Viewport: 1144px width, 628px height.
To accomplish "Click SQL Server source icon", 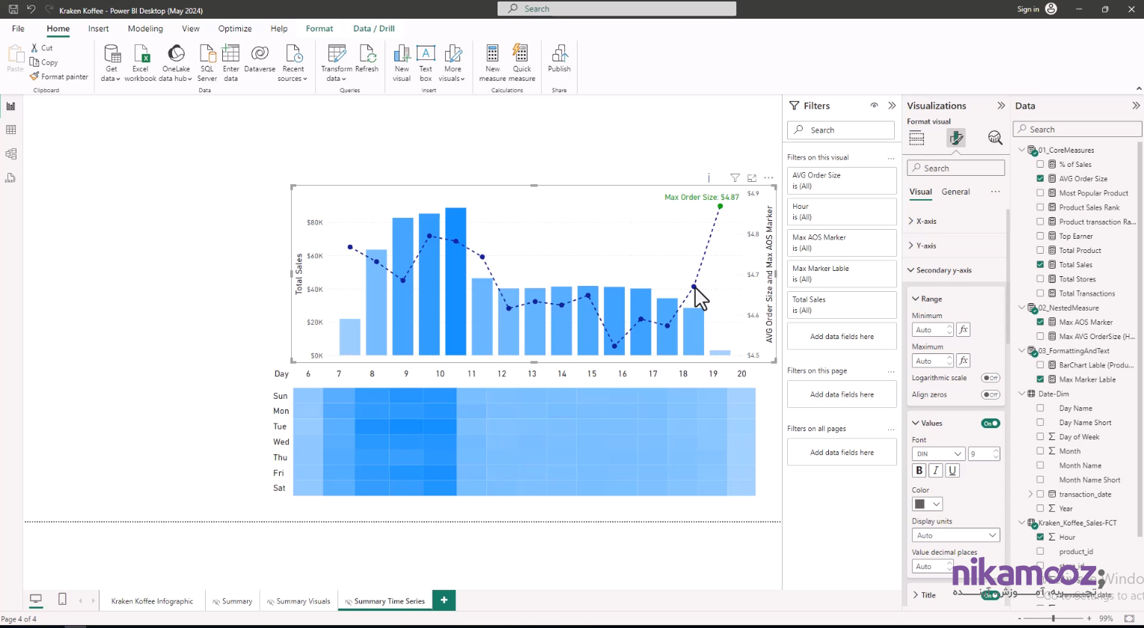I will [207, 63].
